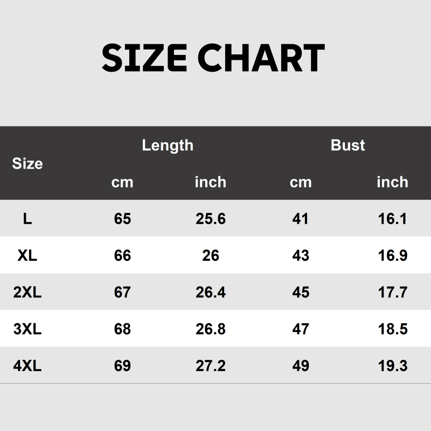Select the L size row label

27,219
